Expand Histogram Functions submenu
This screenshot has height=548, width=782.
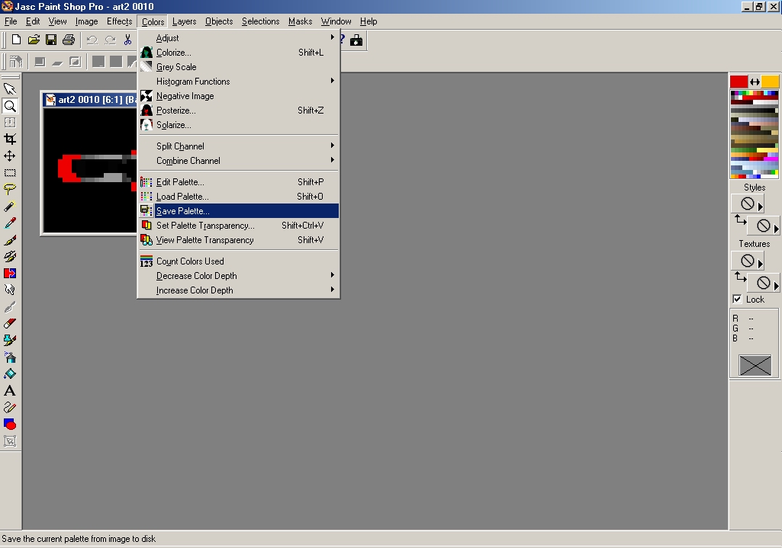click(x=238, y=82)
